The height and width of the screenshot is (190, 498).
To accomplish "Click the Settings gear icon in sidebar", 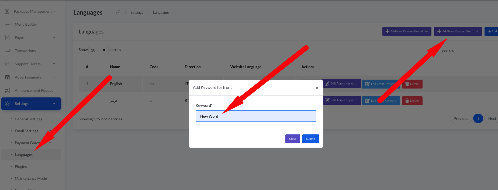I will (8, 104).
